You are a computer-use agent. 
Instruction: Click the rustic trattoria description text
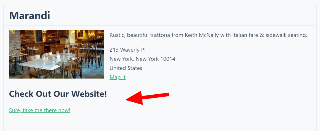click(208, 35)
